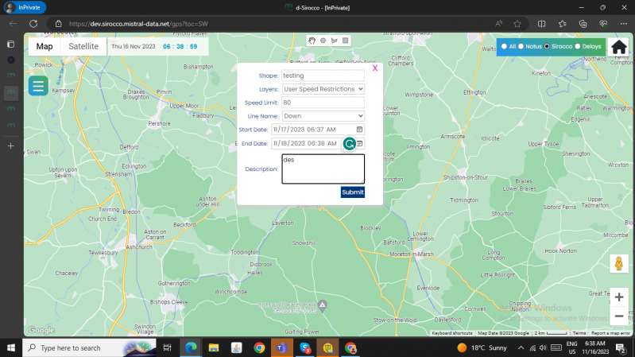This screenshot has height=357, width=635.
Task: Click the Shape name input field
Action: [323, 76]
